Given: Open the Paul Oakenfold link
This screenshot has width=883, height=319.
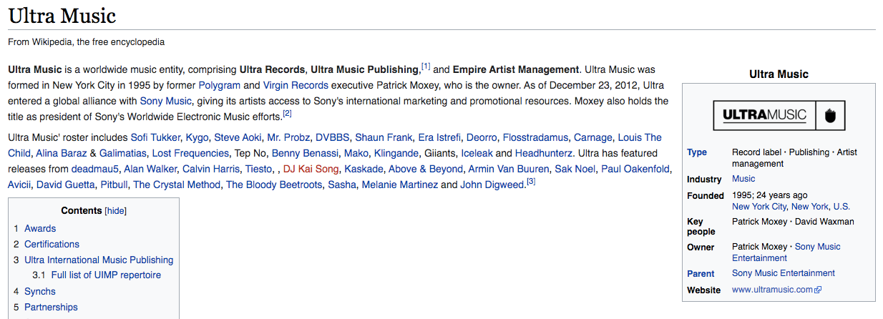Looking at the screenshot, I should pyautogui.click(x=635, y=169).
